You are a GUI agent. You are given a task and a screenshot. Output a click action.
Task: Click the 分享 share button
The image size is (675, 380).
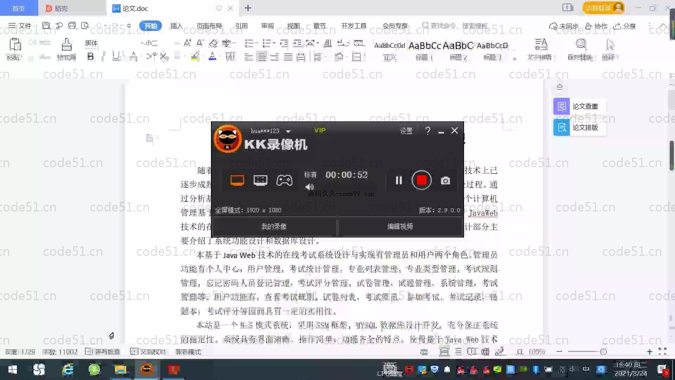625,26
